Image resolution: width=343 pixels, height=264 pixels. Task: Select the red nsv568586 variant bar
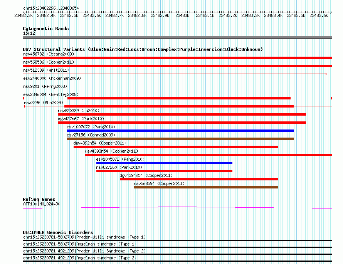tap(177, 66)
